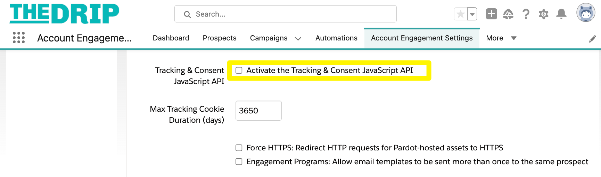View notifications bell icon
Viewport: 601px width, 177px height.
(561, 14)
